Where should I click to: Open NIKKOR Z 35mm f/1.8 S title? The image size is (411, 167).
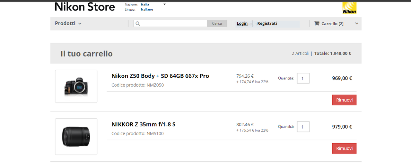tap(144, 124)
